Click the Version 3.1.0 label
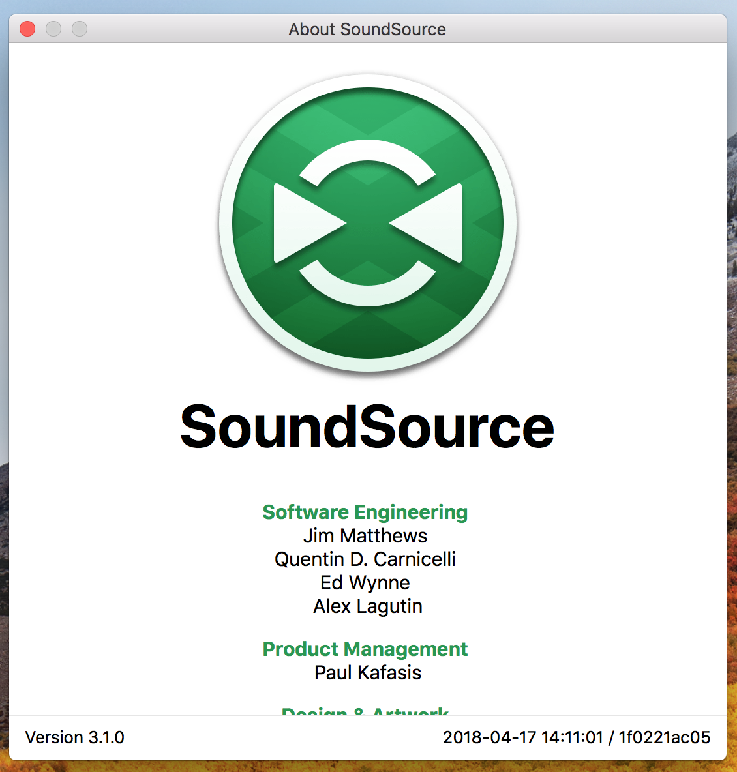Screen dimensions: 737x772 point(75,737)
